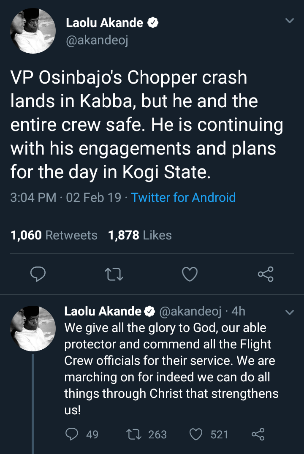Image resolution: width=304 pixels, height=454 pixels.
Task: Open the Twitter for Android link
Action: (x=183, y=197)
